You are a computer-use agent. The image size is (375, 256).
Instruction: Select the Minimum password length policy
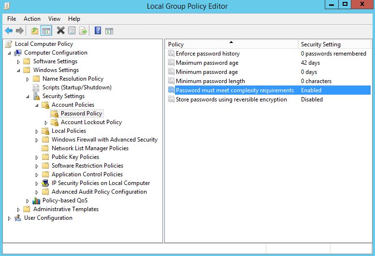point(210,81)
